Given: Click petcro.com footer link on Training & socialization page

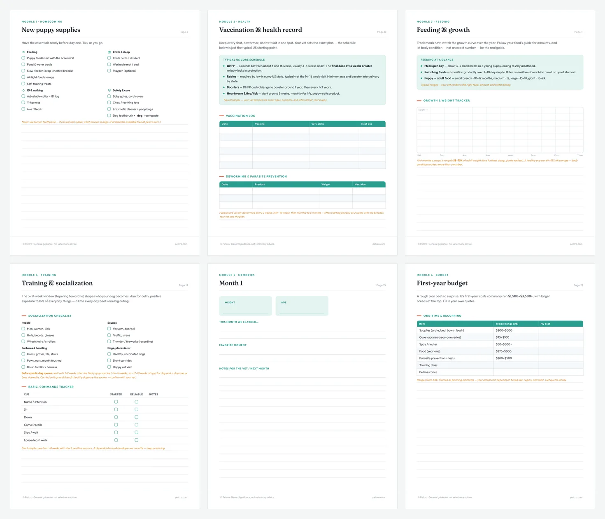Looking at the screenshot, I should [x=181, y=497].
